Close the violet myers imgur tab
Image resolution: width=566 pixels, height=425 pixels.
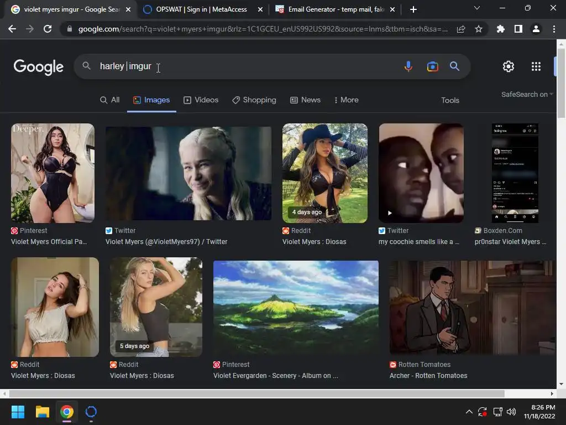128,9
